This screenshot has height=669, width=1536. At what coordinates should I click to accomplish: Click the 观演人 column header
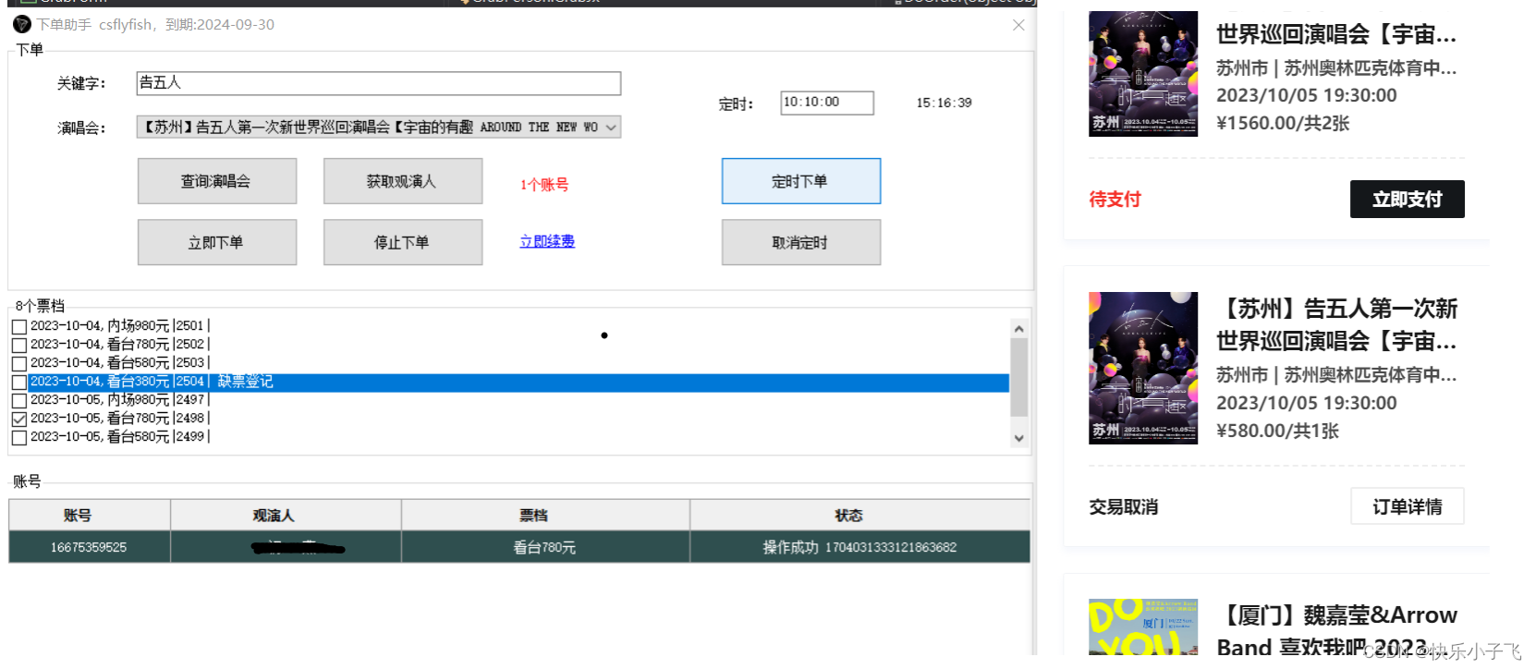[x=286, y=515]
